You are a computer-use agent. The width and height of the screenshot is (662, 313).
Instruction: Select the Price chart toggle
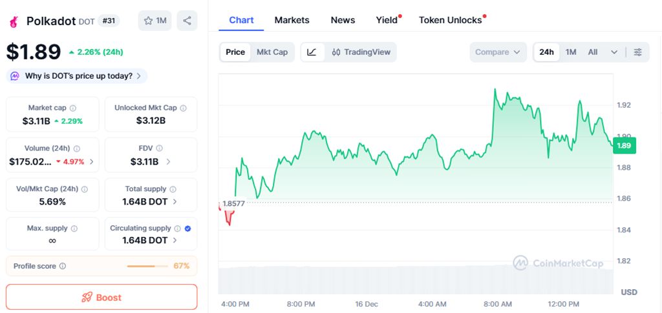point(235,52)
